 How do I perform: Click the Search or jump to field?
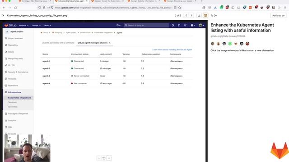(x=146, y=25)
